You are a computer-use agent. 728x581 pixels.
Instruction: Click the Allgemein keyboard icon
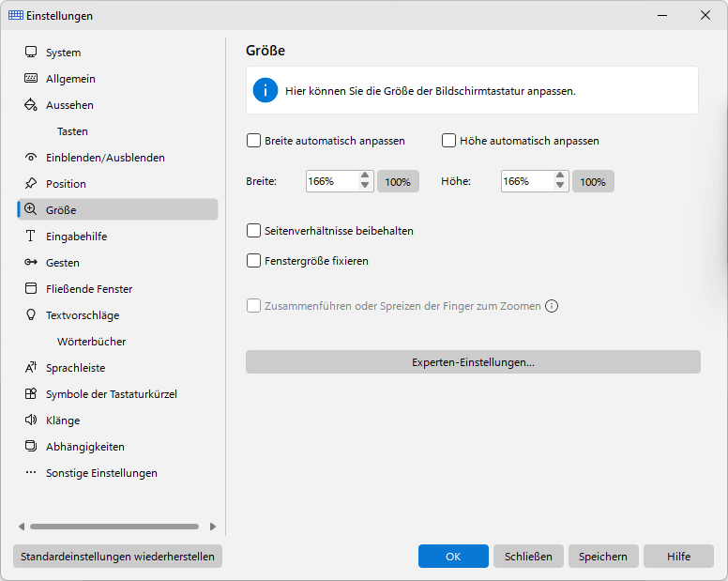click(x=31, y=78)
